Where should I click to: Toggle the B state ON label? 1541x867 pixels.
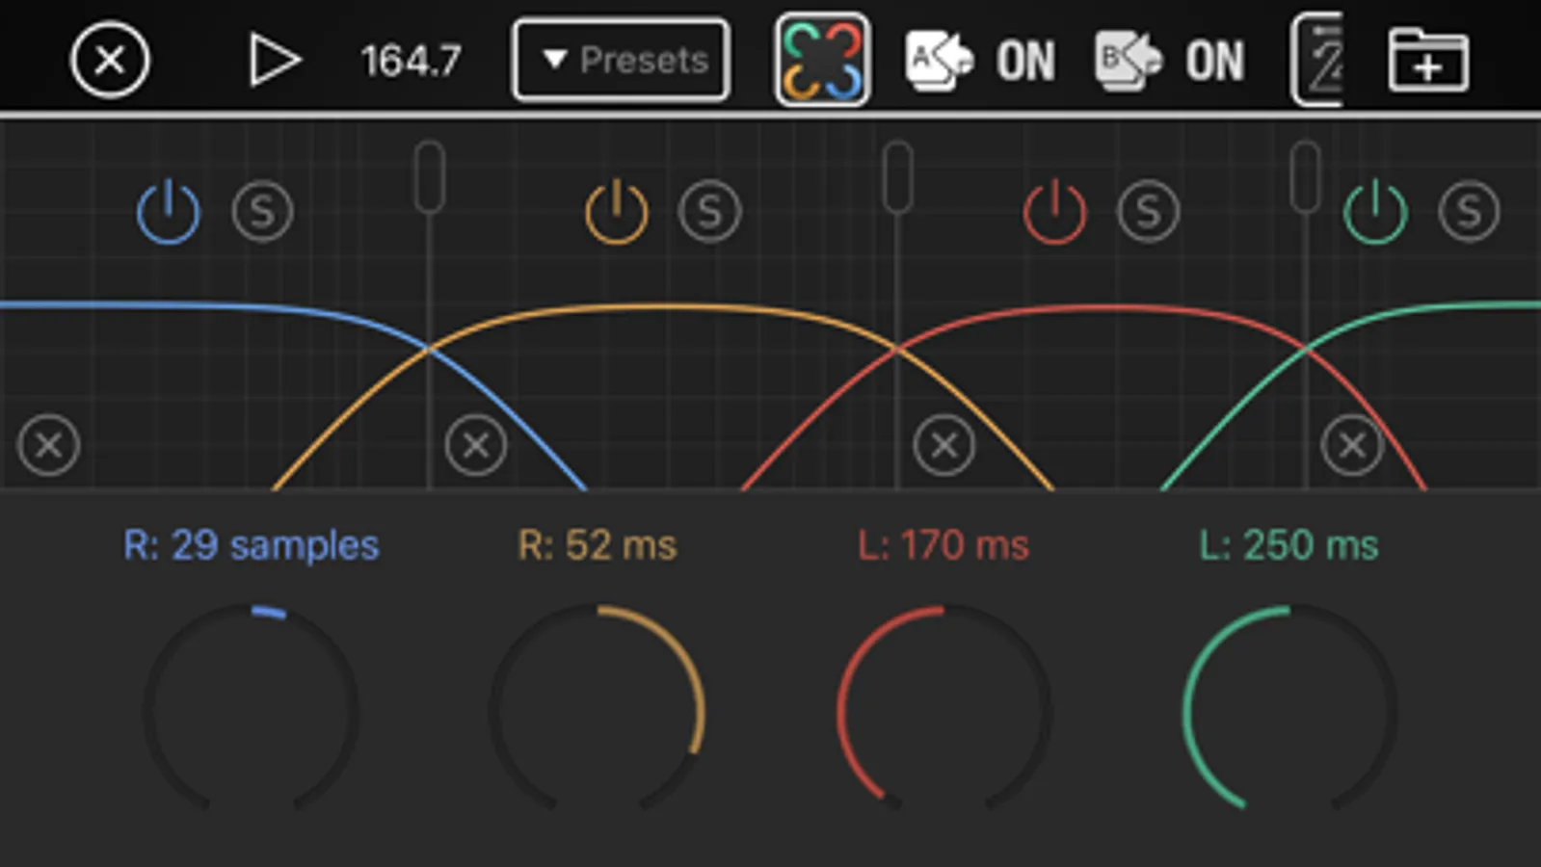pyautogui.click(x=1214, y=62)
